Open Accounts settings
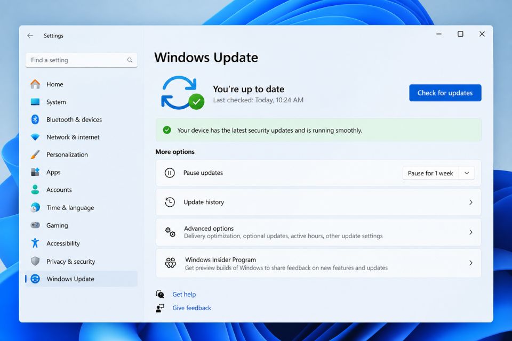Screen dimensions: 512x341 (x=81, y=190)
